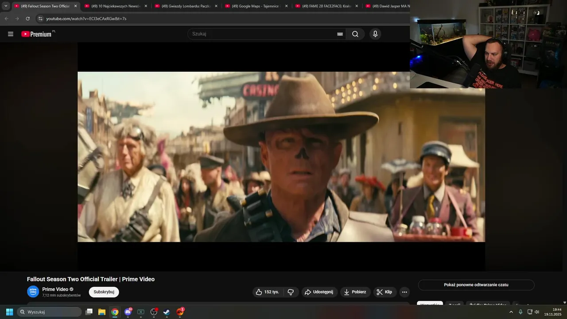Click the Fallout trailer video player
567x319 pixels.
[281, 157]
